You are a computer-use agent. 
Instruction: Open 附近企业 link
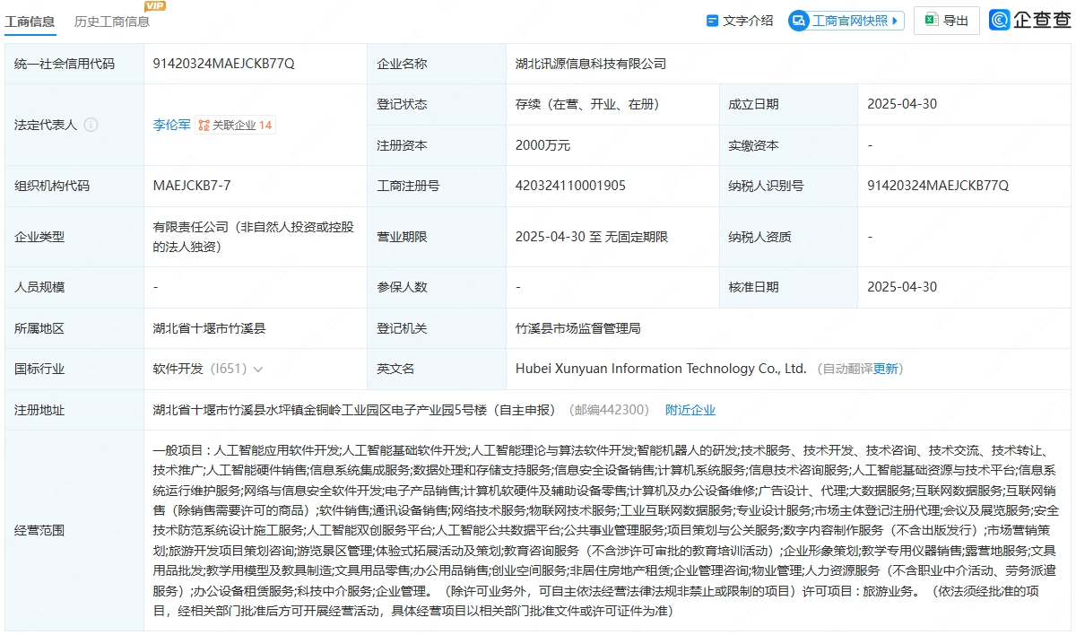point(690,410)
